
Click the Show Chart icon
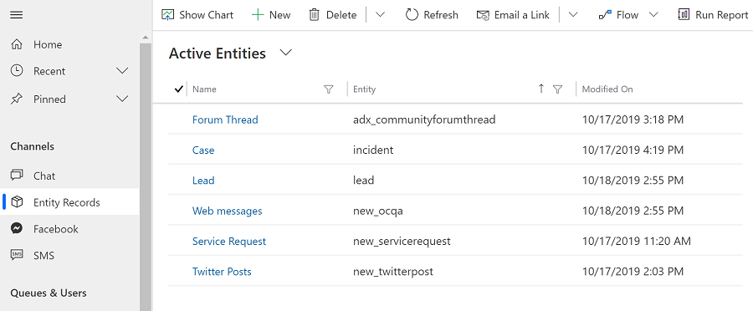167,15
